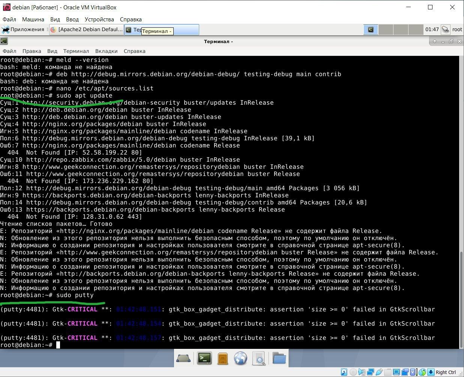Open the terminal Терминал menu

coord(76,51)
